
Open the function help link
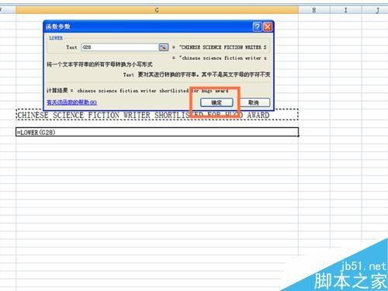click(x=71, y=102)
